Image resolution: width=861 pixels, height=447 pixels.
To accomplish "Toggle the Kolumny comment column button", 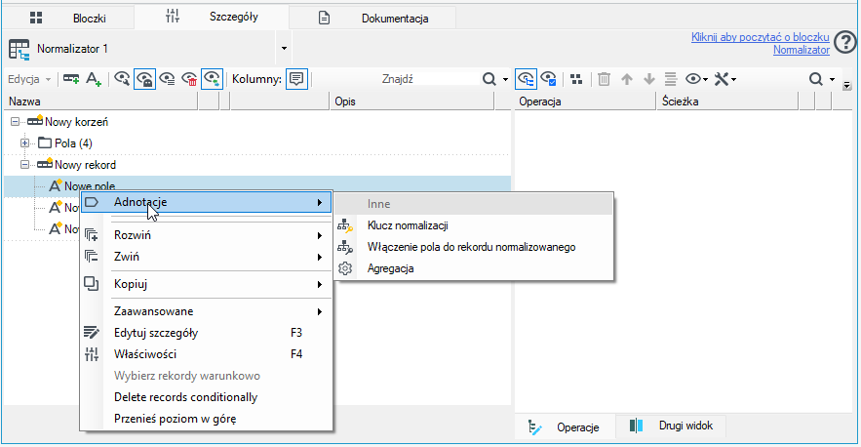I will [296, 79].
